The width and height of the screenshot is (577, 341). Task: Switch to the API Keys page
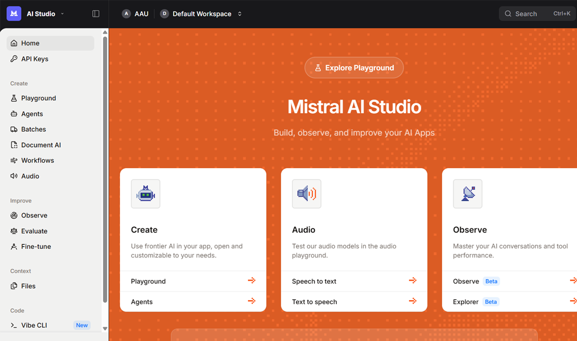35,59
